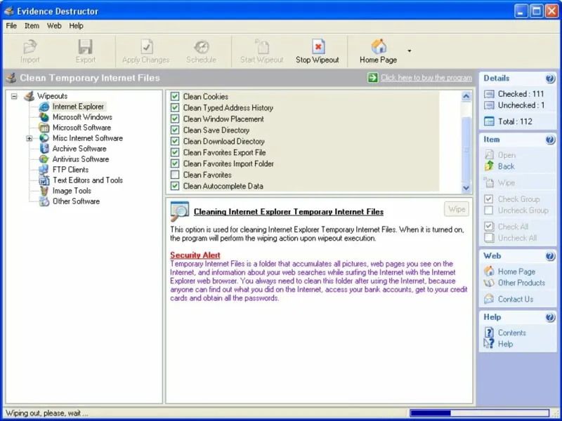Uncheck the Clean Save Directory checkbox
This screenshot has height=421, width=562.
pyautogui.click(x=175, y=130)
